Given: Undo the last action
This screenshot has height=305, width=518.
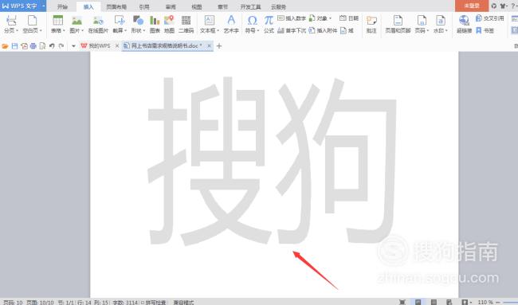Looking at the screenshot, I should pos(52,46).
